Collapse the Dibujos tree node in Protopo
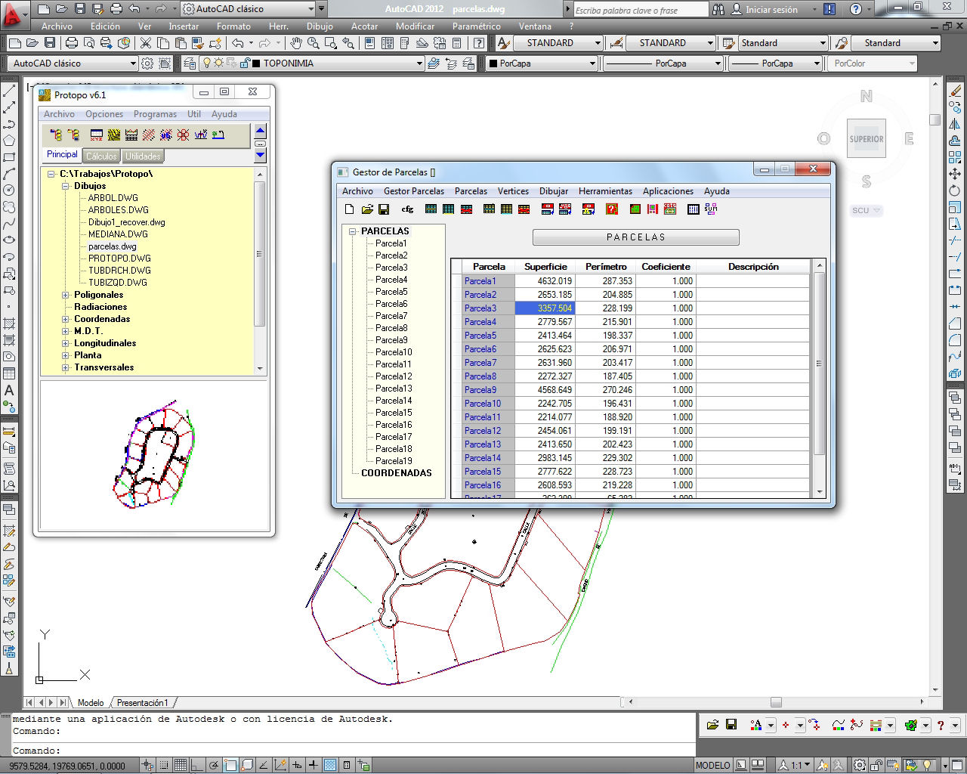Screen dimensions: 967x774 click(x=66, y=186)
